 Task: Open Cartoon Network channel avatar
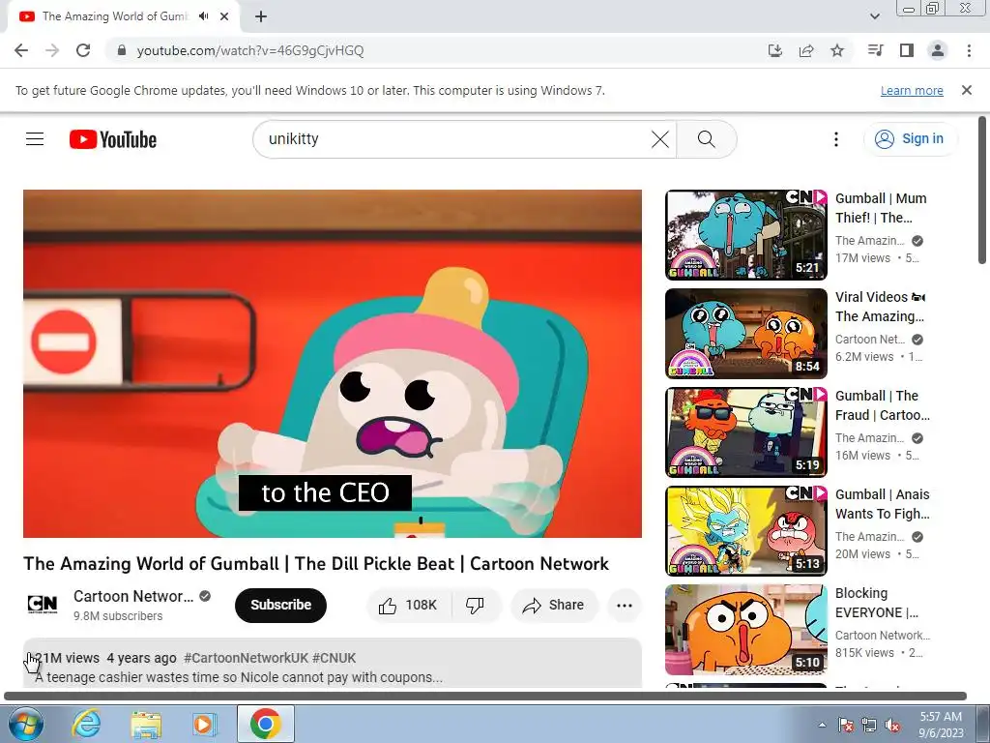[43, 605]
